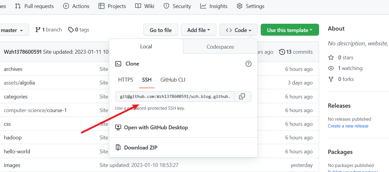Open the repository Settings tab
Viewport: 389px width, 172px height.
tap(250, 6)
